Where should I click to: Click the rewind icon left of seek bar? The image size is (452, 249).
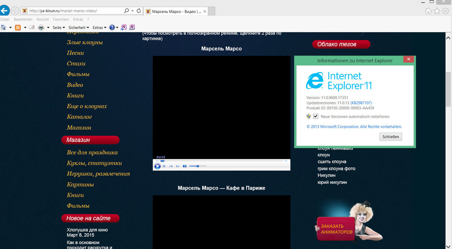[157, 161]
